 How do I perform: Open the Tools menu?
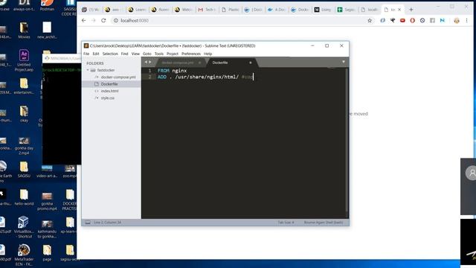click(x=158, y=54)
